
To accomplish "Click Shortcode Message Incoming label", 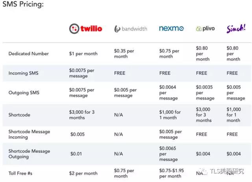I will [x=29, y=134].
